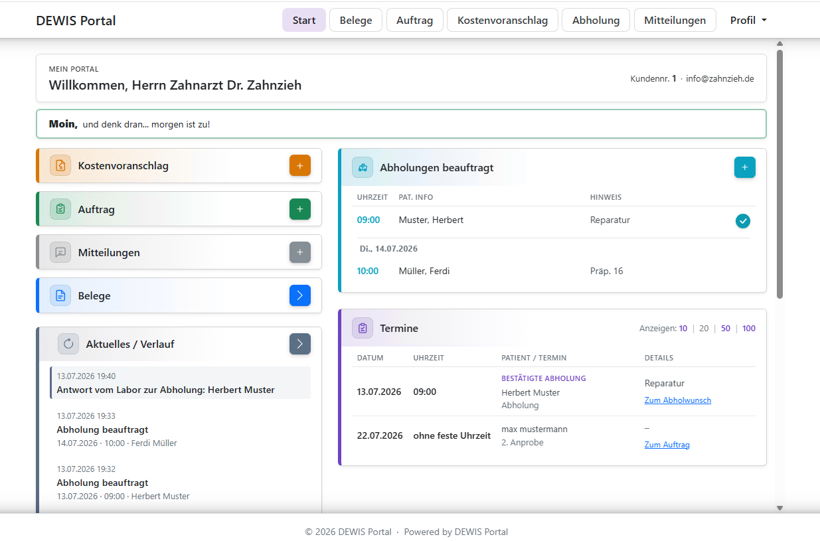Click the Moin notice banner text
820x541 pixels.
click(129, 124)
